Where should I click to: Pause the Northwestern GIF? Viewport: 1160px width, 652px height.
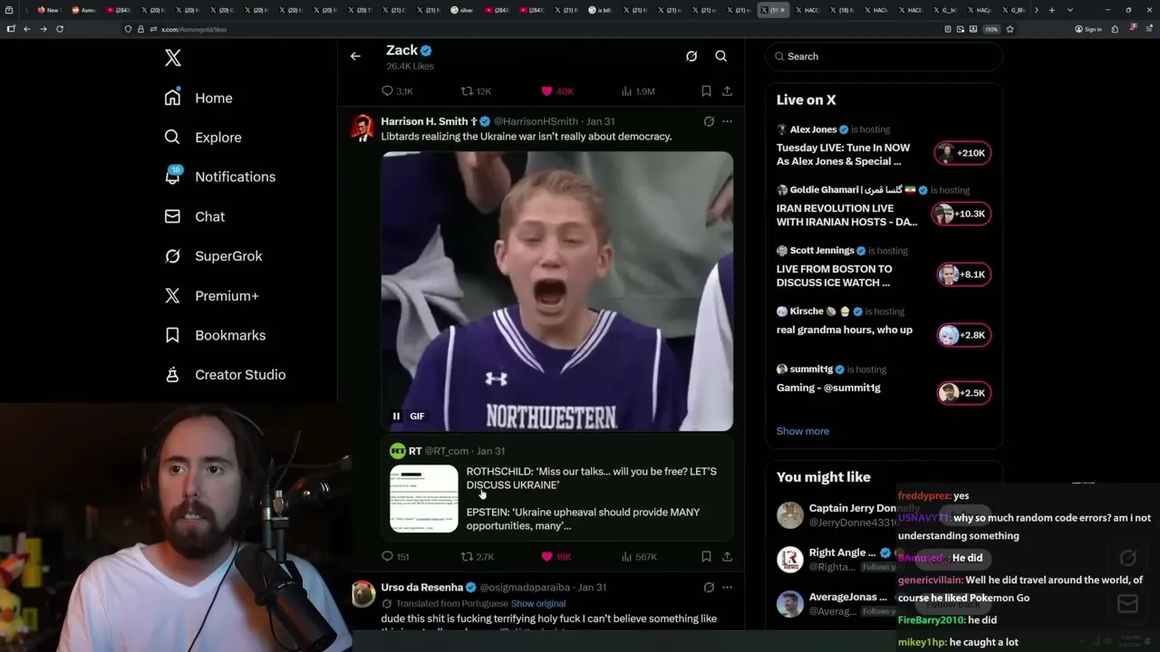pyautogui.click(x=396, y=417)
